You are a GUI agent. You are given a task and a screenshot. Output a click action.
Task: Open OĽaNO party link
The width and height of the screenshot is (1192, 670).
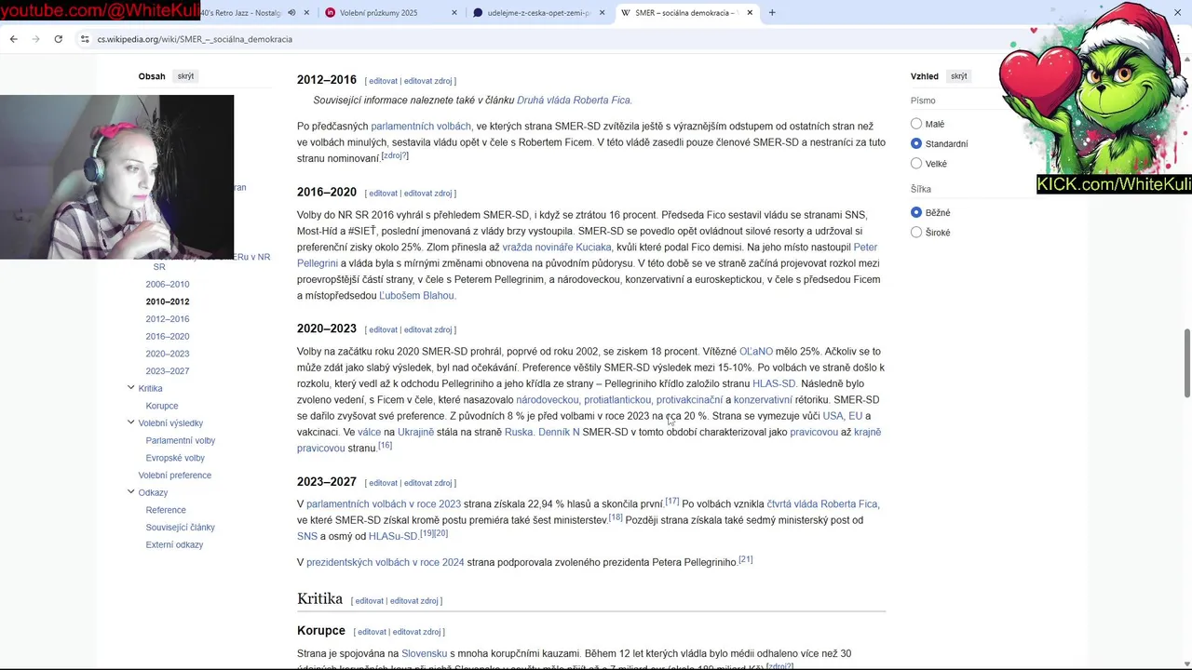[755, 352]
